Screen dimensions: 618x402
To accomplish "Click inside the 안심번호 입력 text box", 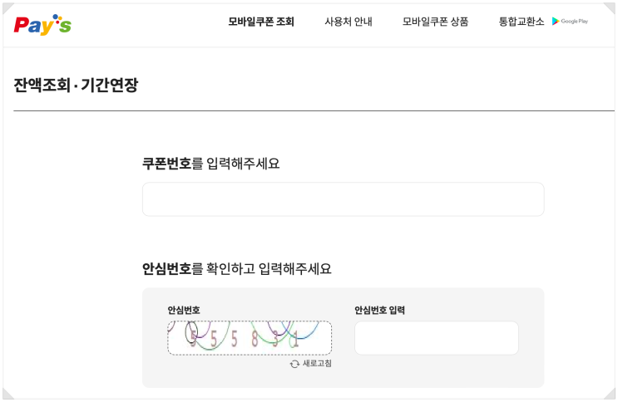I will coord(436,338).
